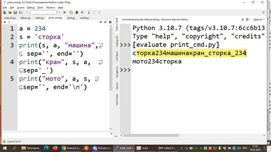Select the print_cmd.py tab

tap(55, 18)
